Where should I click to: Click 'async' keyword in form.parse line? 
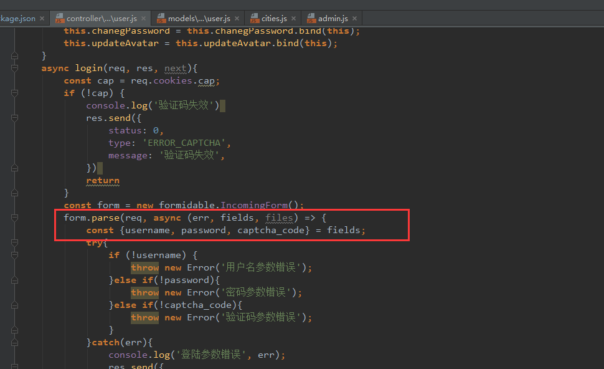click(167, 218)
